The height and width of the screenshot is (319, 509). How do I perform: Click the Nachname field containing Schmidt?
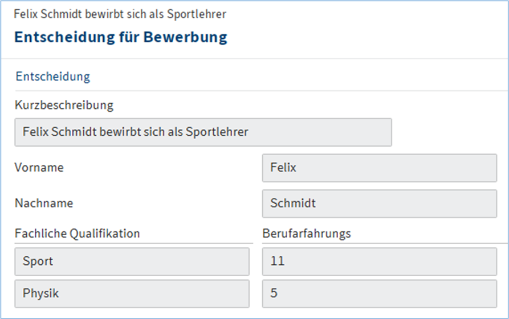pos(379,203)
